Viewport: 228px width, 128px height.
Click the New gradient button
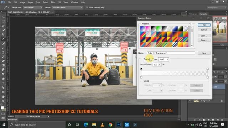pyautogui.click(x=204, y=53)
